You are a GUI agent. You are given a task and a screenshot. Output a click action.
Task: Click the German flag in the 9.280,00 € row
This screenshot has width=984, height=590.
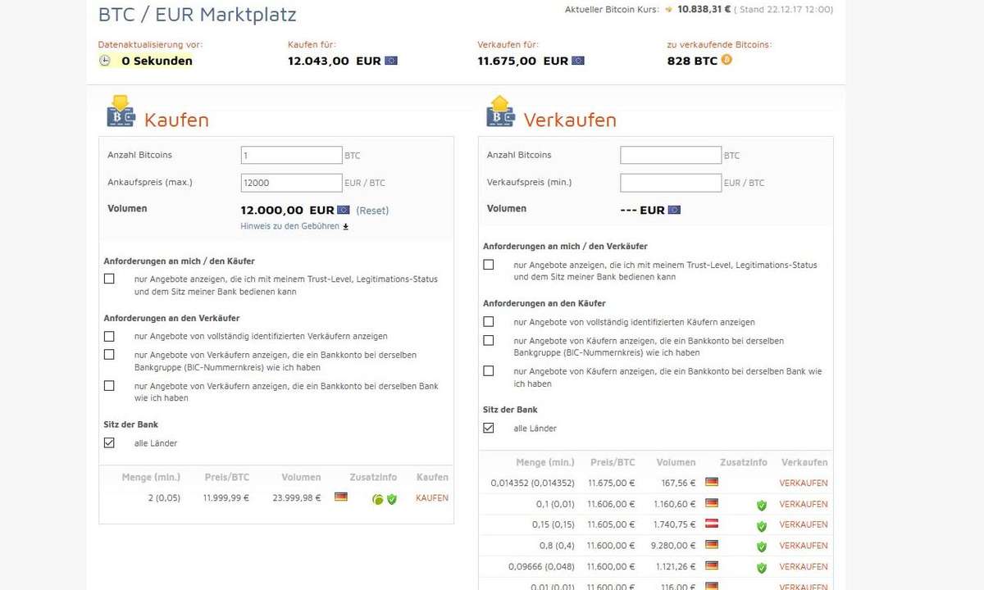[712, 545]
